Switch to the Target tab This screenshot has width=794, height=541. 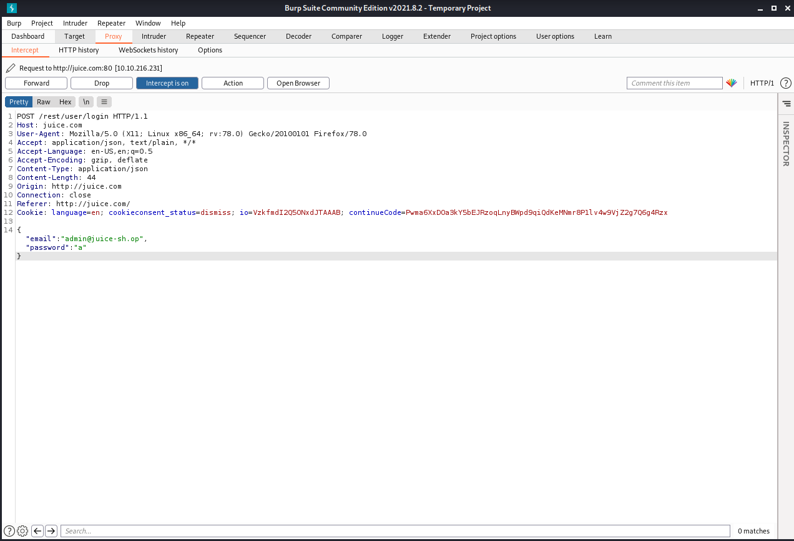pos(75,36)
